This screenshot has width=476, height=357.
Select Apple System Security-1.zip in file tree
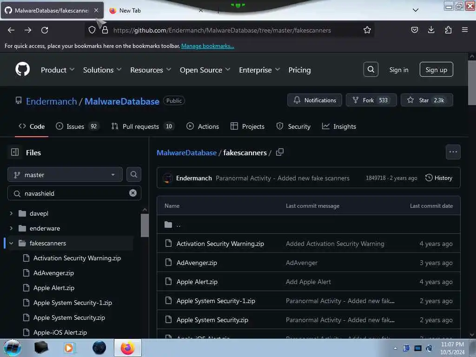73,303
